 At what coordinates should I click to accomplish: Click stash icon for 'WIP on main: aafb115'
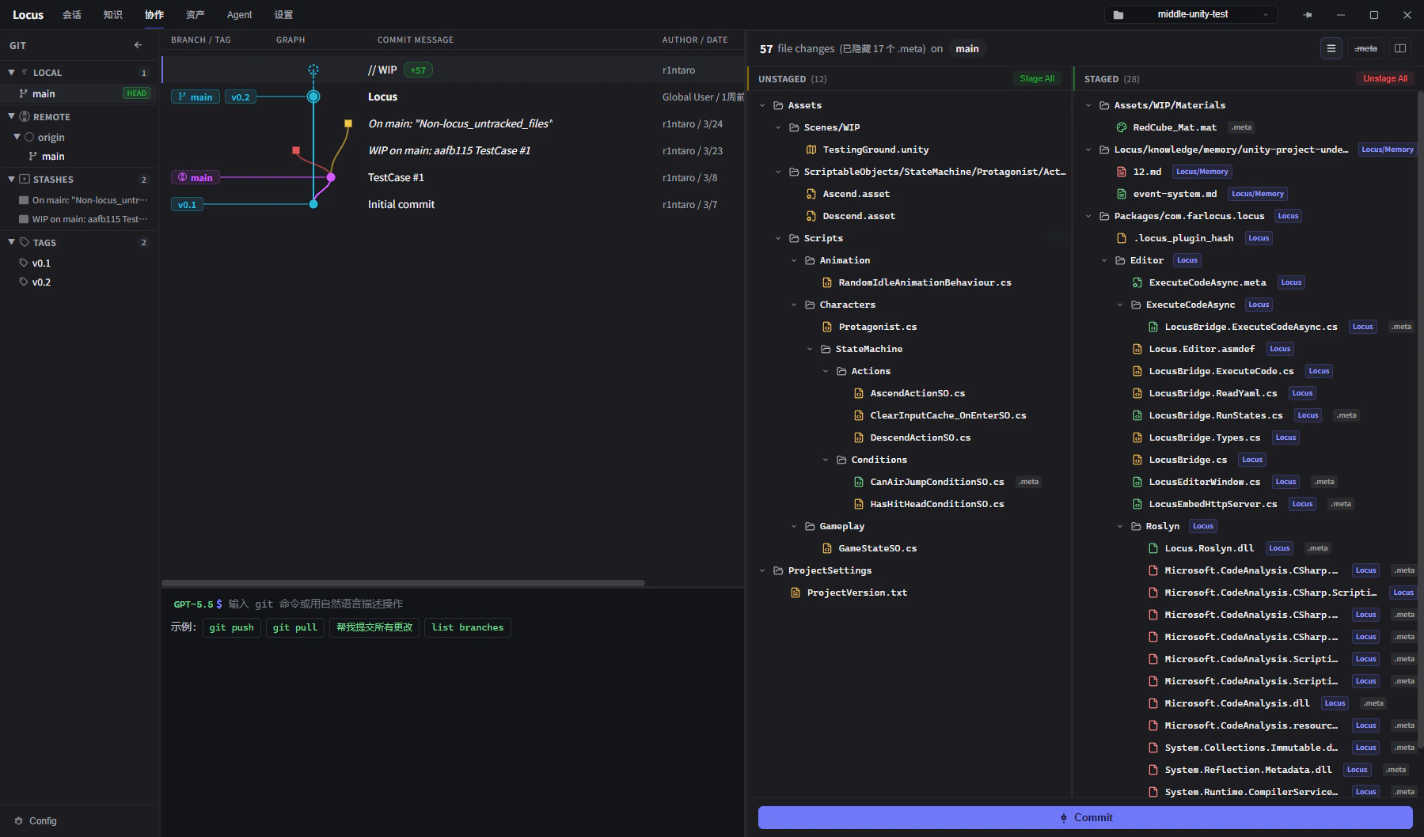[x=24, y=219]
